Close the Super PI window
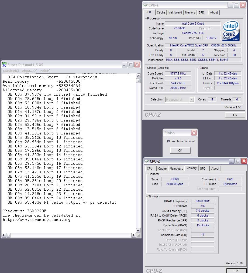248x273 pixels. (x=137, y=65)
